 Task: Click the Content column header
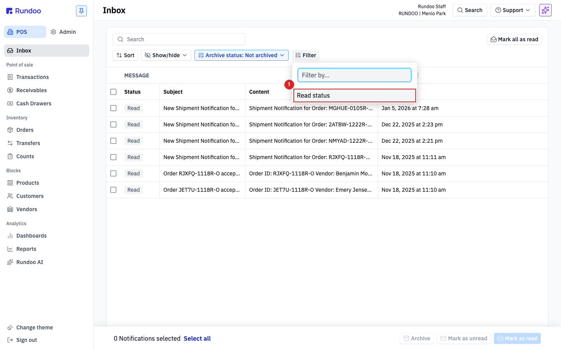[x=259, y=92]
